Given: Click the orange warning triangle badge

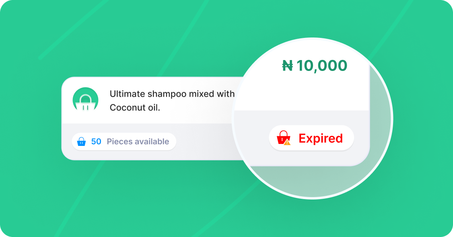Looking at the screenshot, I should coord(287,142).
